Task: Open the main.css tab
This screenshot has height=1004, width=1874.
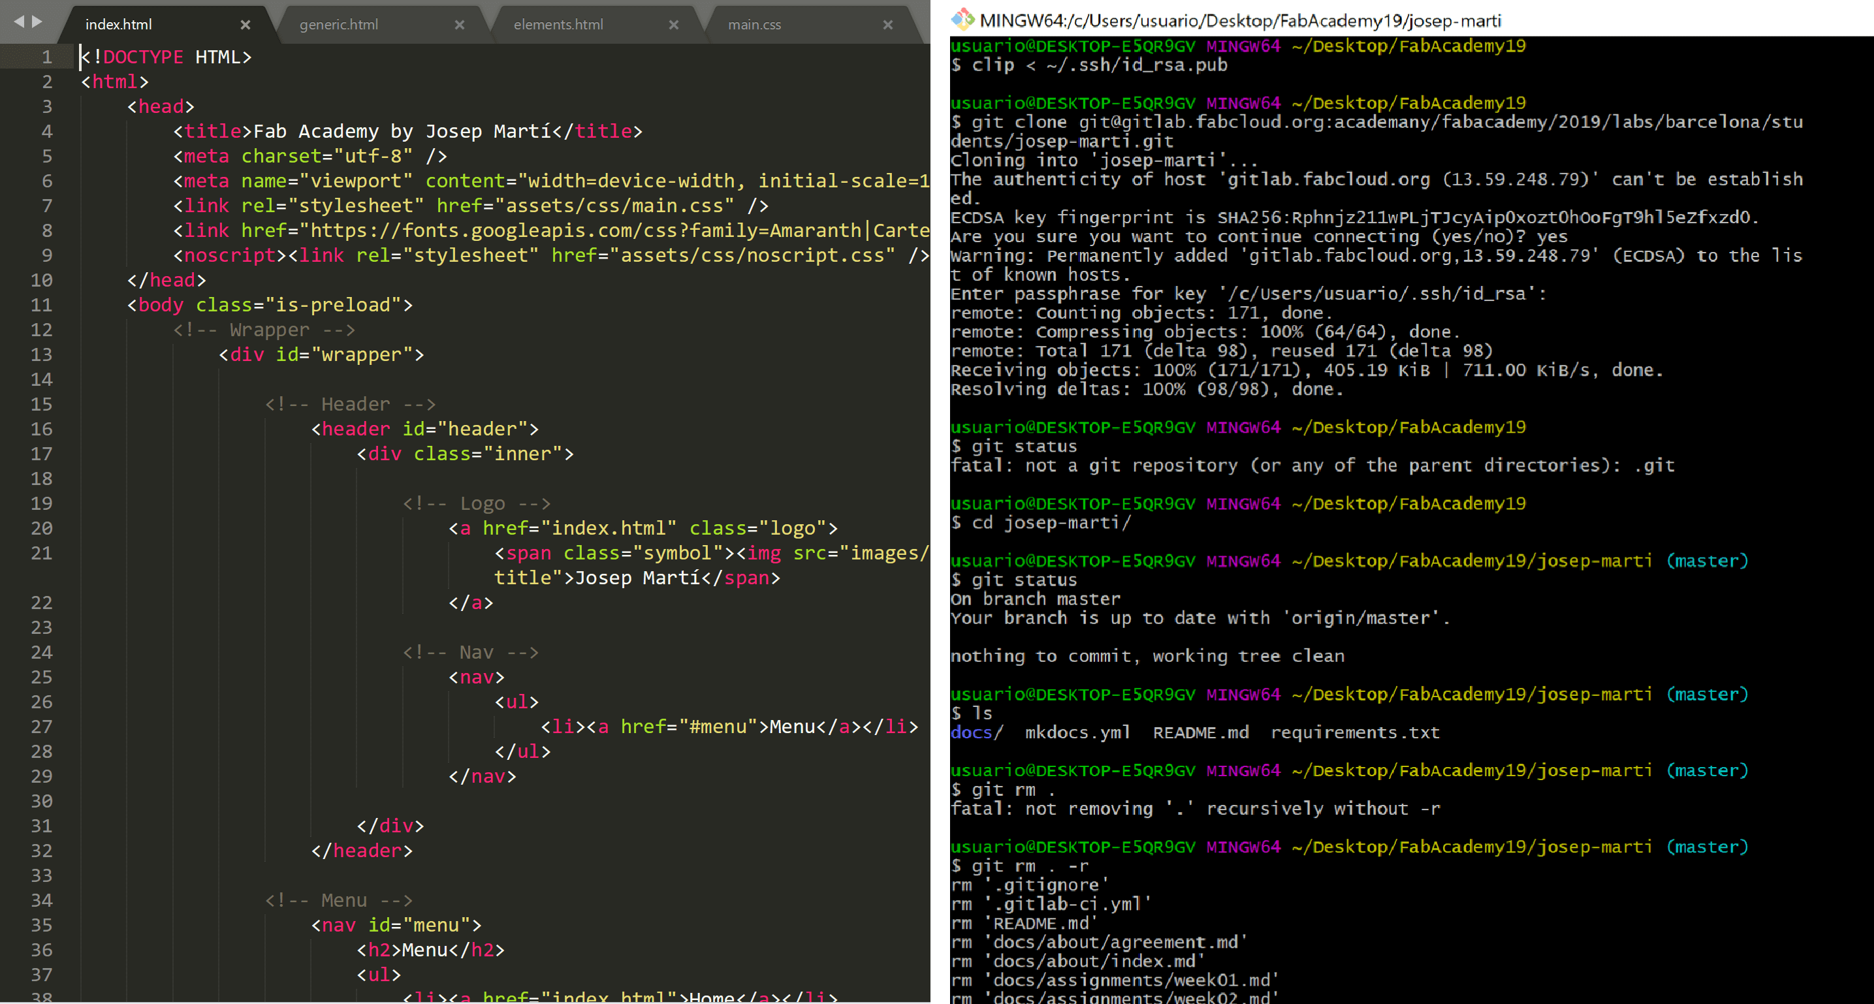Action: point(754,25)
